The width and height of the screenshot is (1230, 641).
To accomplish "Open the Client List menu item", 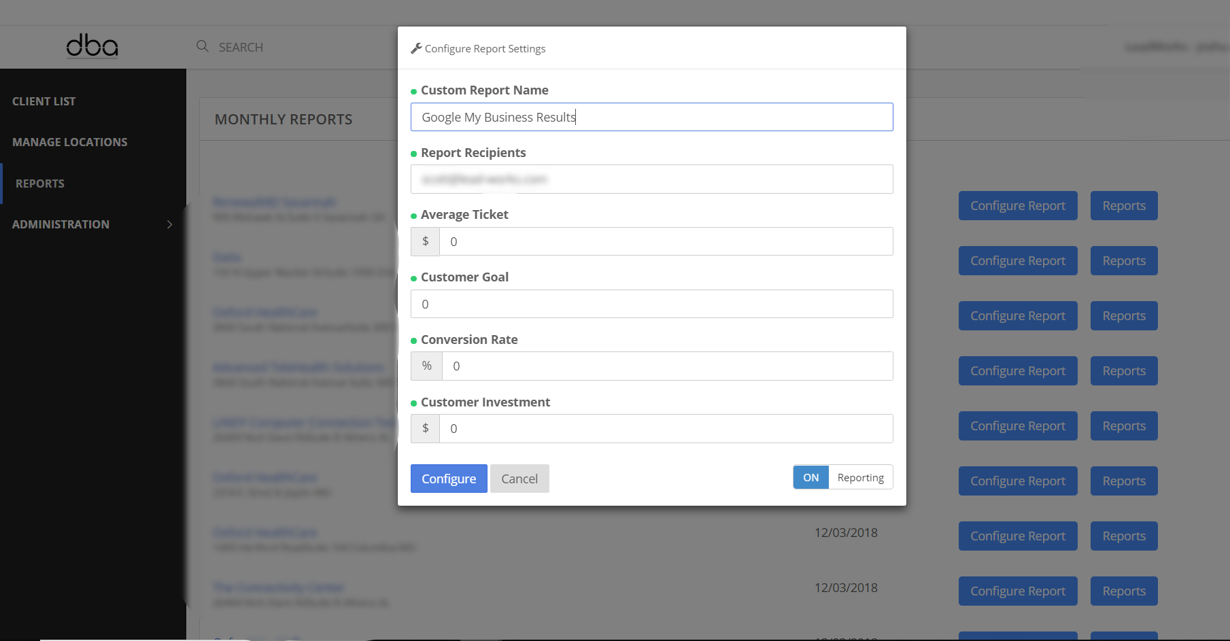I will [44, 101].
